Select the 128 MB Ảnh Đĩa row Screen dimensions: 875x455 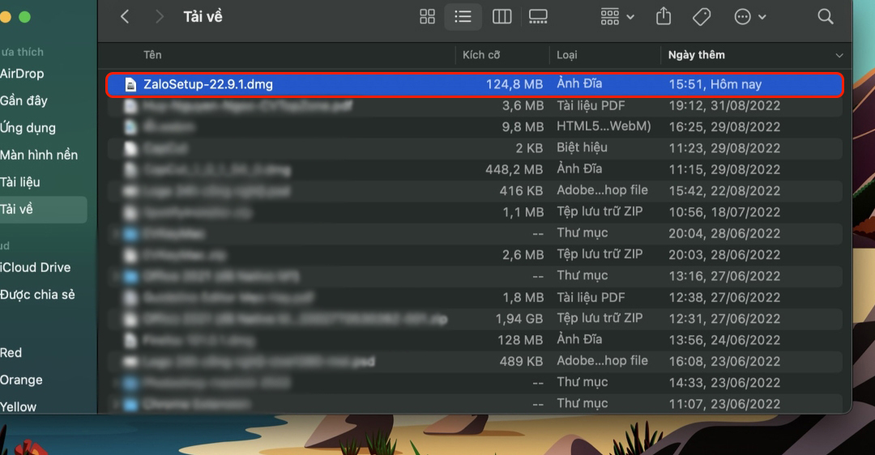point(474,339)
